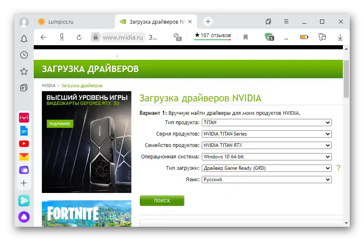Click the ПОИСК search button
This screenshot has height=241, width=364.
pos(162,201)
